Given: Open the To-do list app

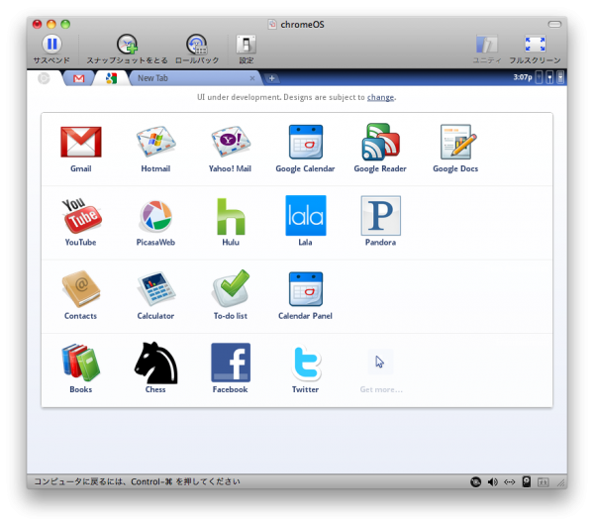Looking at the screenshot, I should pyautogui.click(x=231, y=288).
